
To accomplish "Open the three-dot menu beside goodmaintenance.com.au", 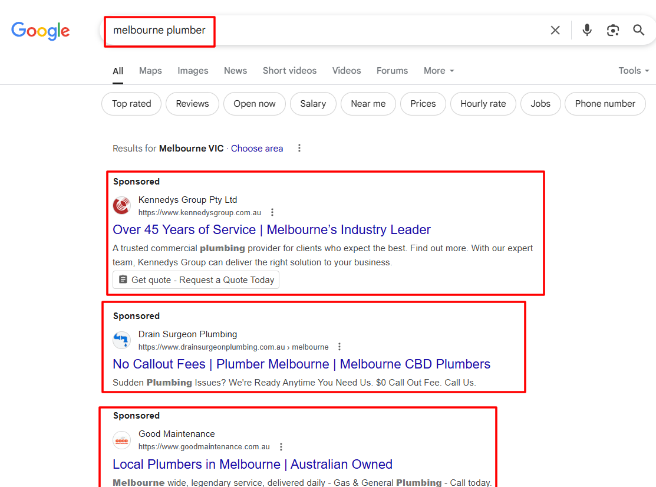I will tap(281, 447).
